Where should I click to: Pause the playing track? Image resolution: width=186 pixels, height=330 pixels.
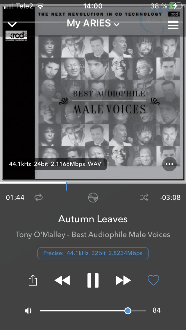pos(93,281)
